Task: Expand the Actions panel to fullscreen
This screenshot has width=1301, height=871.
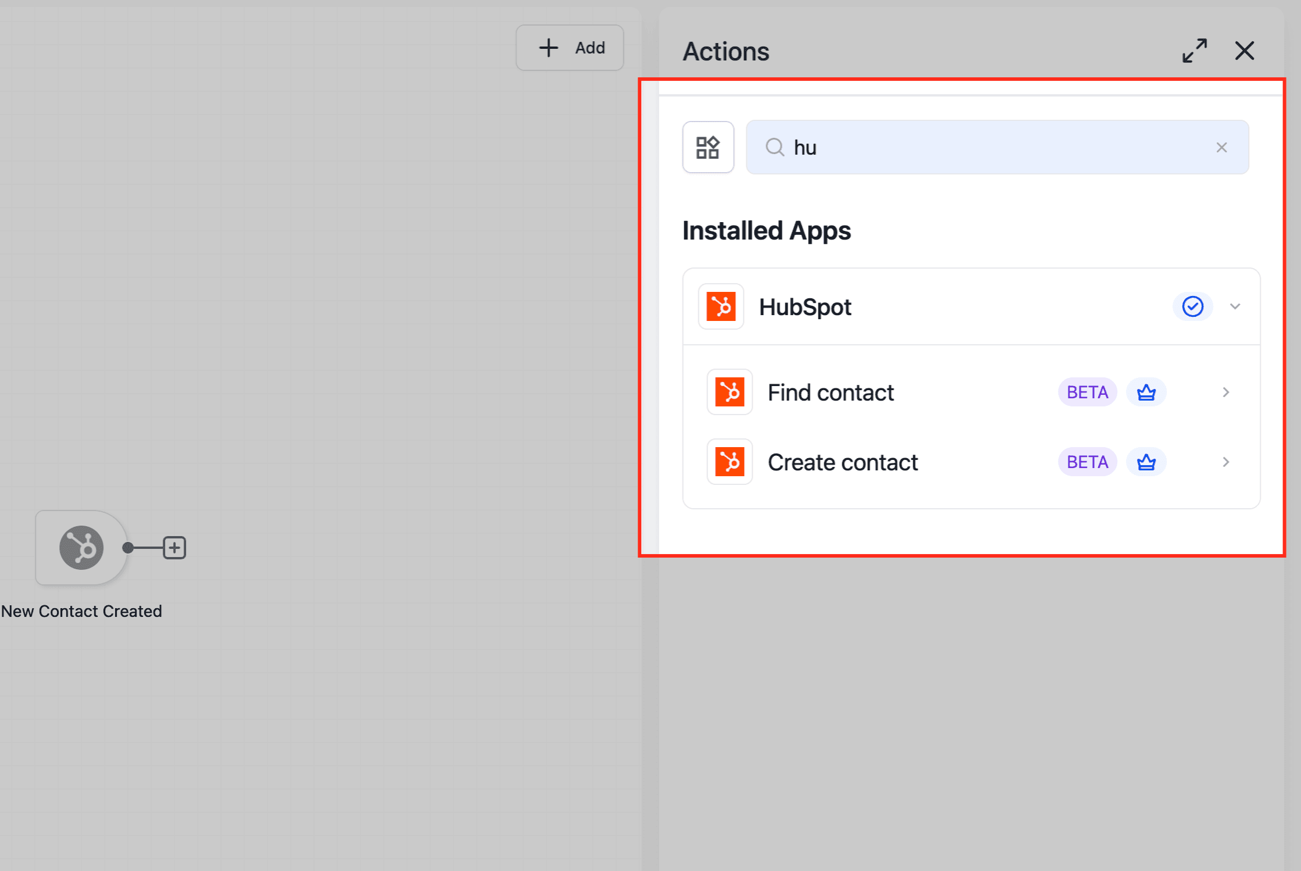Action: (x=1195, y=51)
